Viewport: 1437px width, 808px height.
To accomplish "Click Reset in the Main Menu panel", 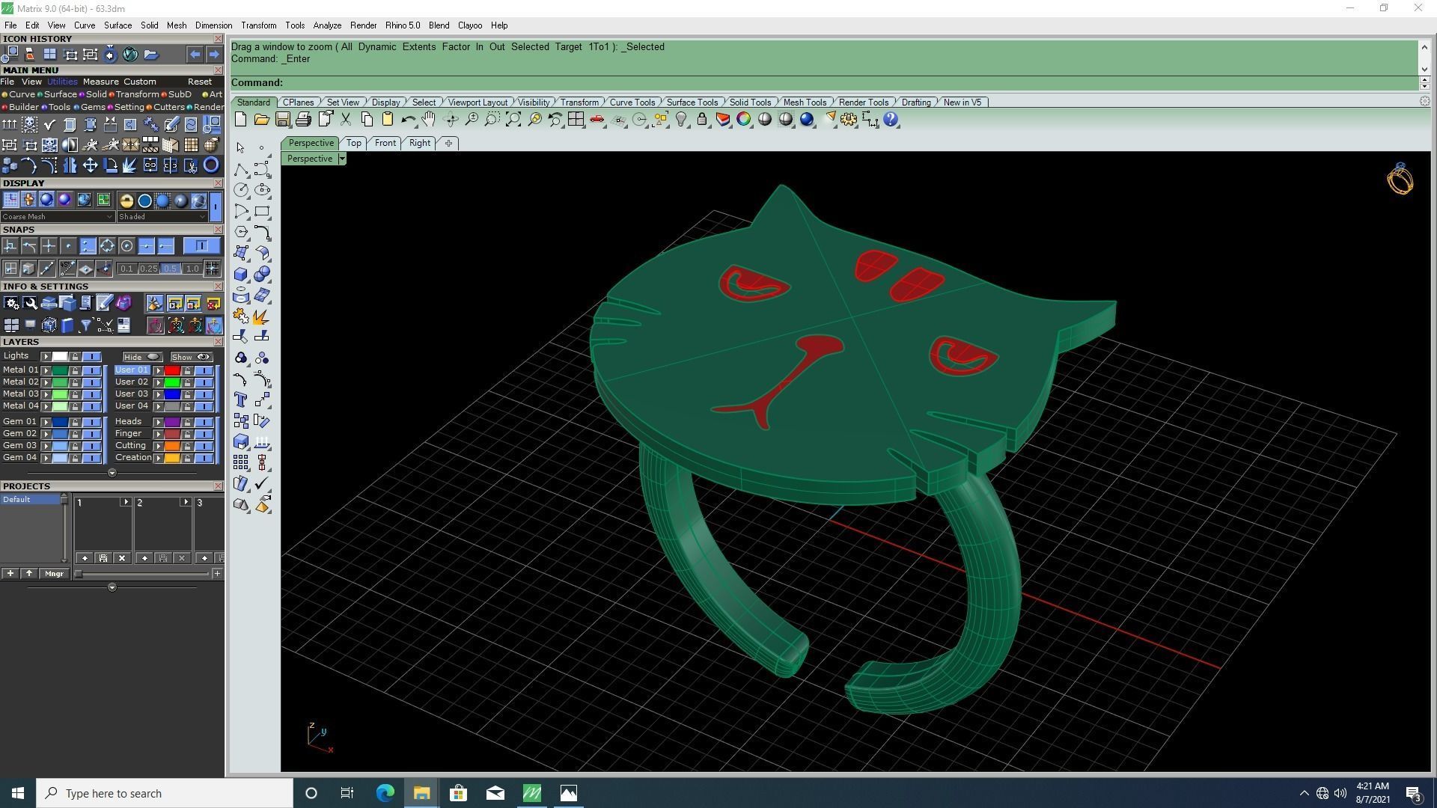I will [x=199, y=82].
